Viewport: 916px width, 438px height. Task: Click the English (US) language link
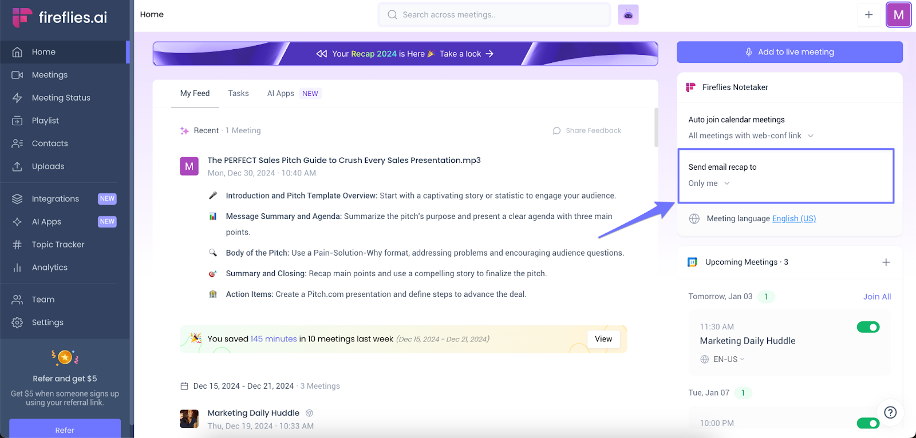coord(794,218)
